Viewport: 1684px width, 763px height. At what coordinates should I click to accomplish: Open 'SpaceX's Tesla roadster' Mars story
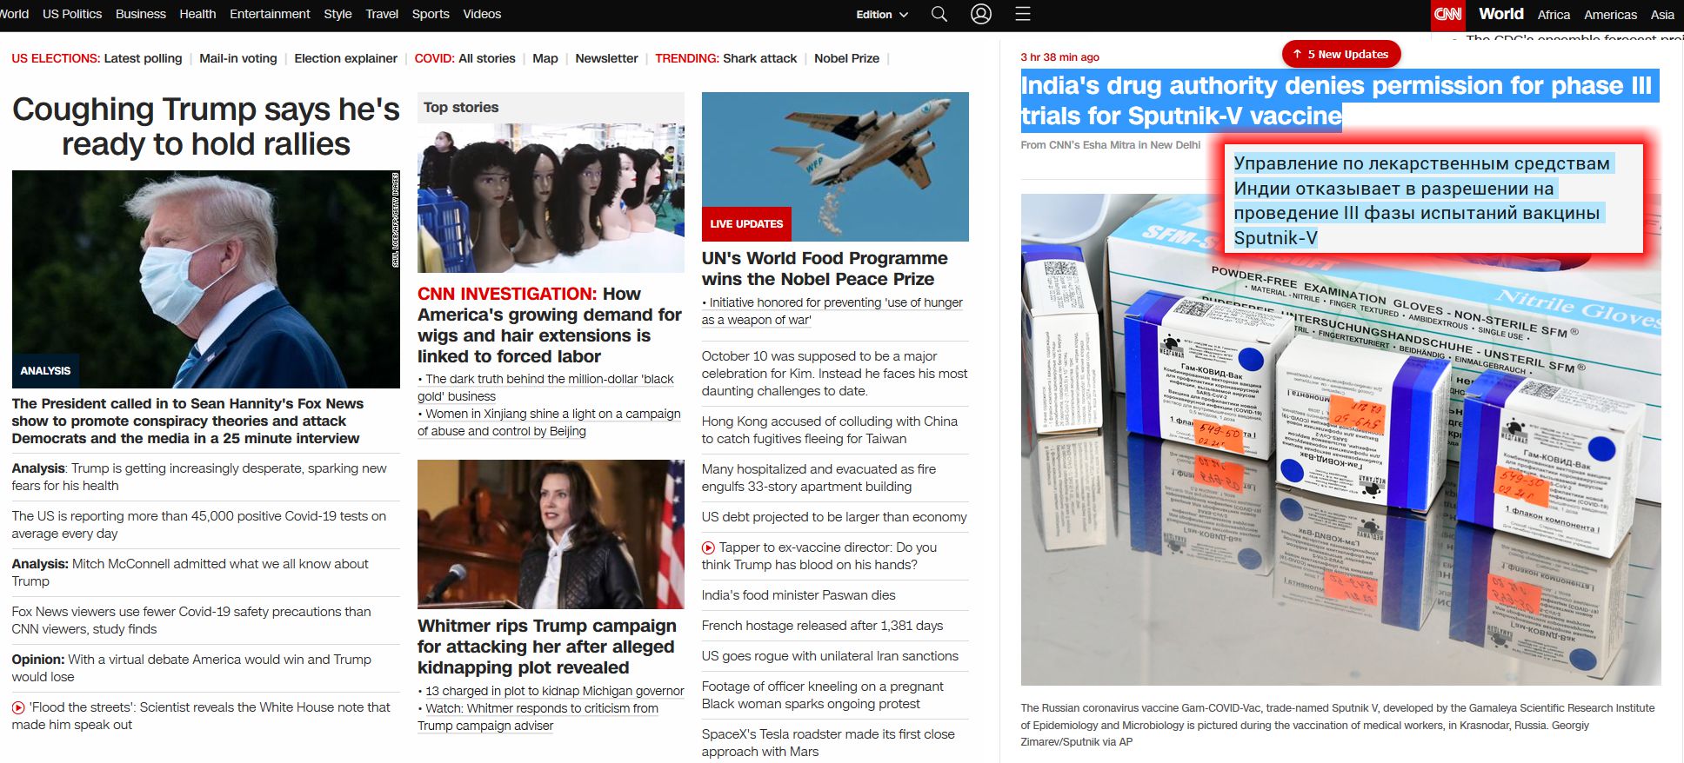click(x=828, y=743)
